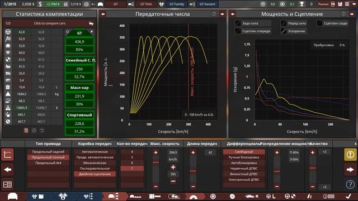Viewport: 358px width, 201px height.
Task: Decrease Распределение мощности with minus button
Action: [277, 186]
